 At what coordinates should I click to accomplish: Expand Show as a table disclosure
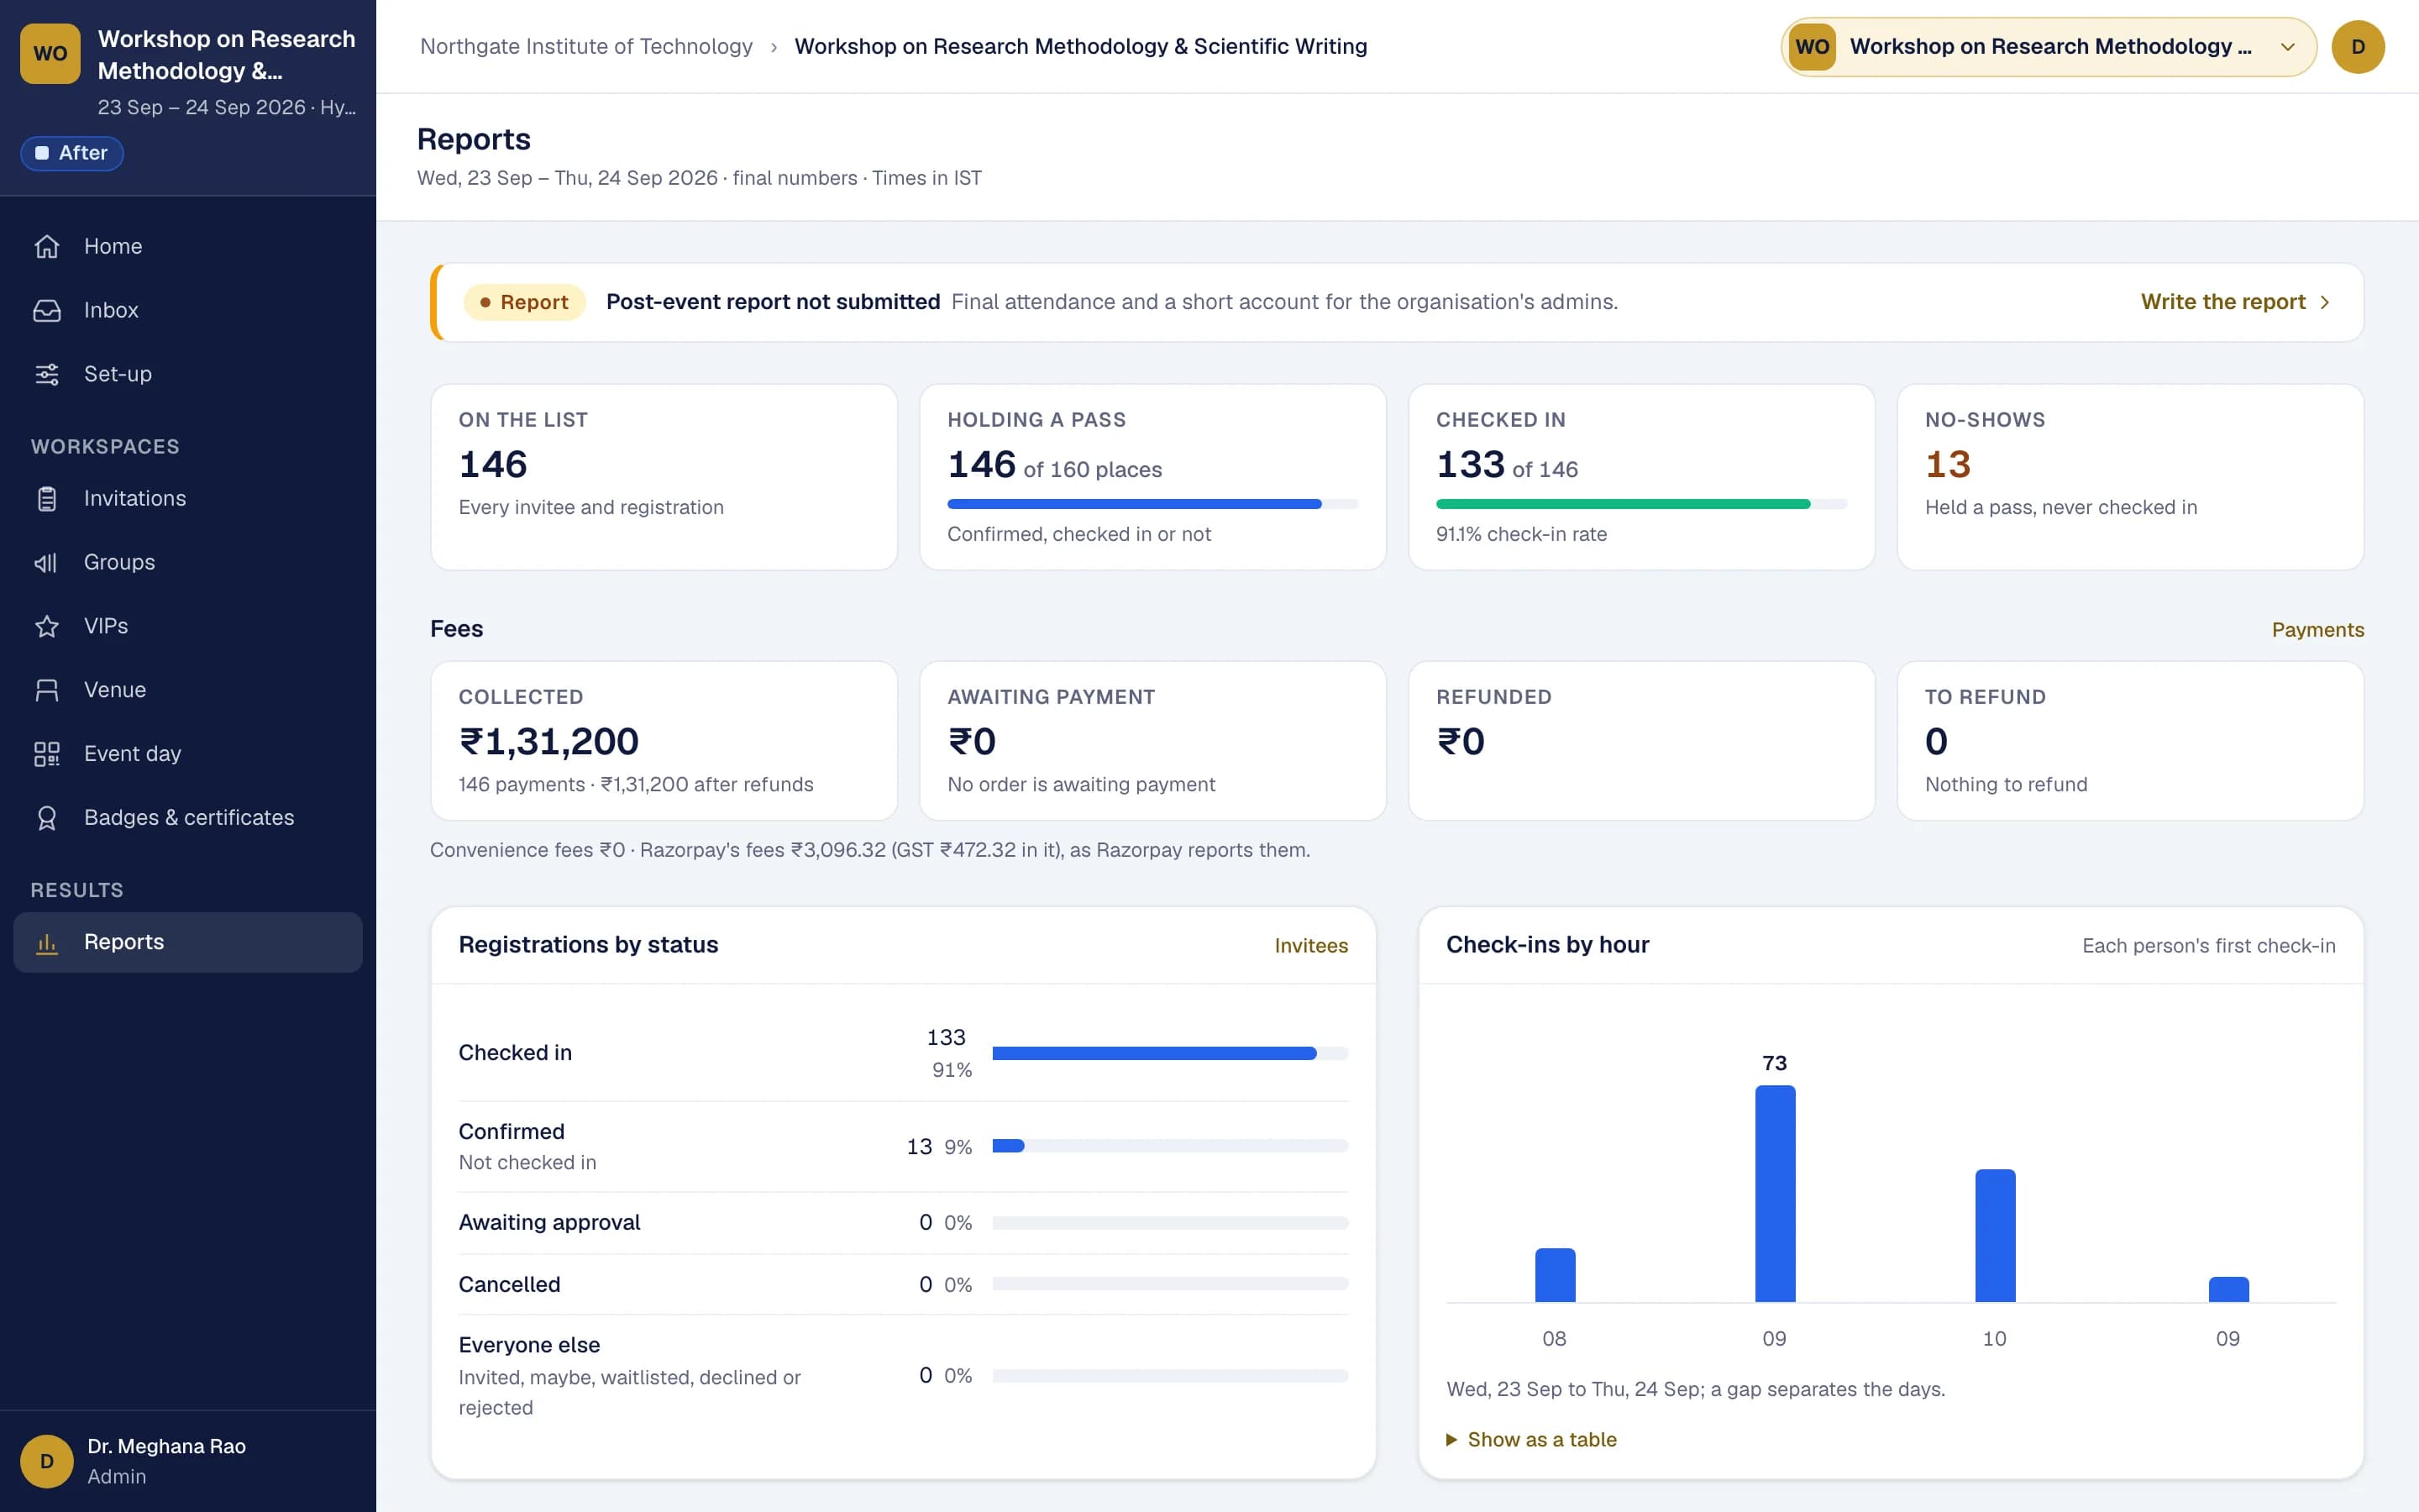[1531, 1439]
